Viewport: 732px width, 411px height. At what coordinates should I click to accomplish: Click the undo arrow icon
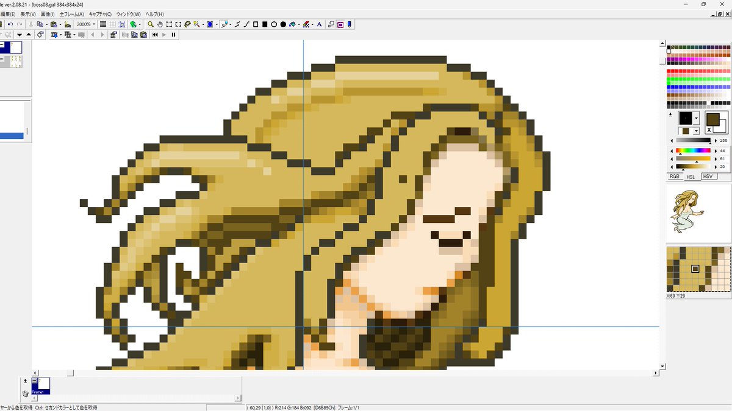(x=10, y=24)
